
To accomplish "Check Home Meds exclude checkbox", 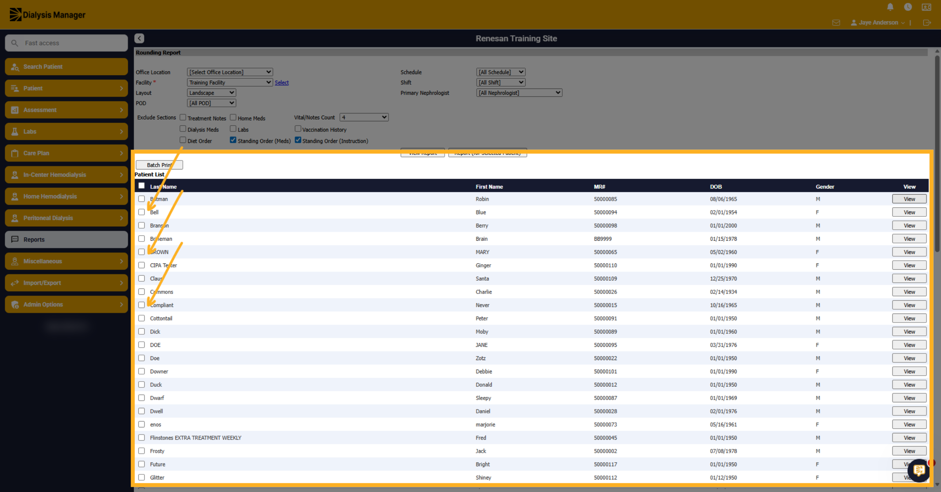I will [x=233, y=117].
